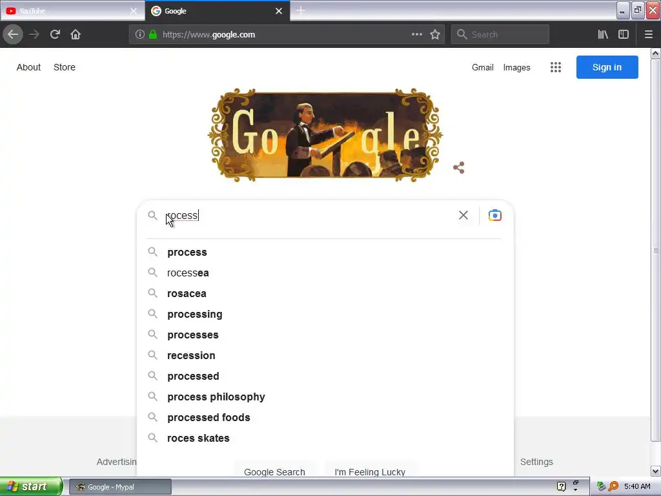The height and width of the screenshot is (496, 661).
Task: Toggle the sidebar view icon
Action: (624, 34)
